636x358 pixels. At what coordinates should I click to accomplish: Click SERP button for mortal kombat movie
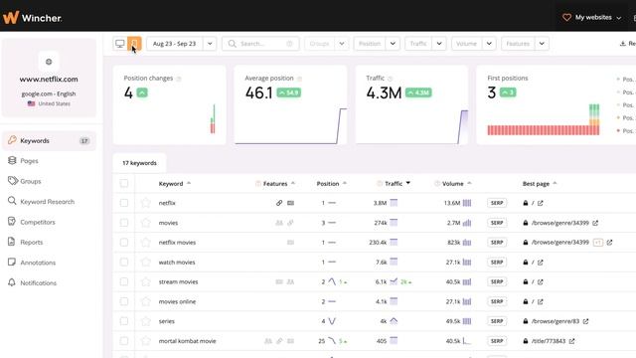coord(497,341)
